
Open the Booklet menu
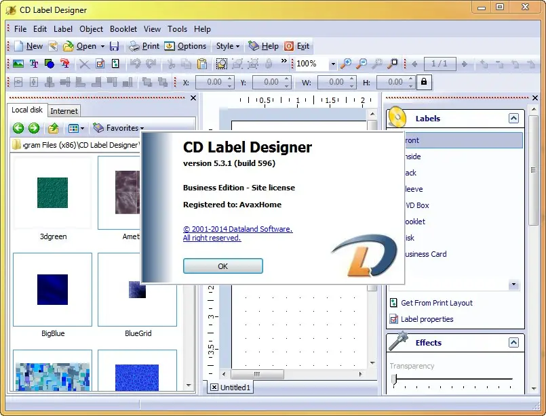[x=123, y=29]
